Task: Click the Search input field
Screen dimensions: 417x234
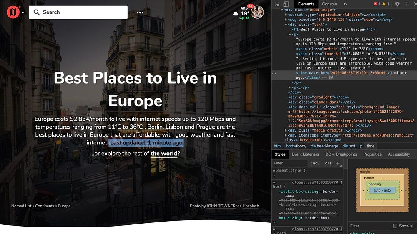Action: pyautogui.click(x=78, y=12)
